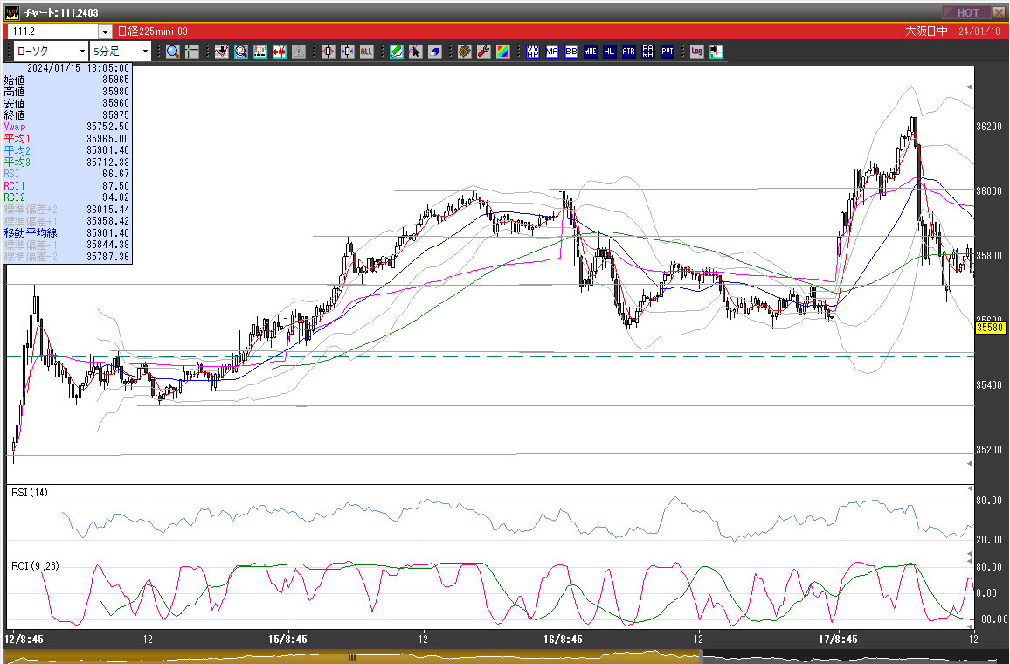Image resolution: width=1010 pixels, height=664 pixels.
Task: Select the arrow pointer tool icon
Action: pyautogui.click(x=416, y=52)
